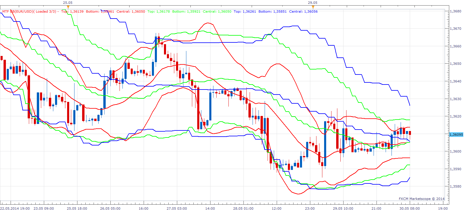
Task: Click the 1,3590 price axis label
Action: pyautogui.click(x=456, y=169)
